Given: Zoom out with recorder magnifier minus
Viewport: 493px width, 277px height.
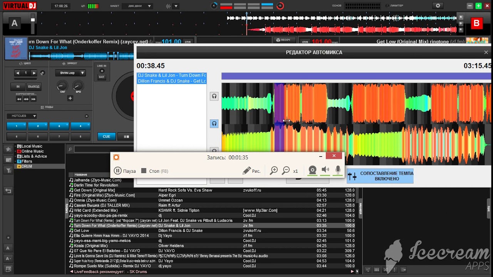Looking at the screenshot, I should 286,171.
